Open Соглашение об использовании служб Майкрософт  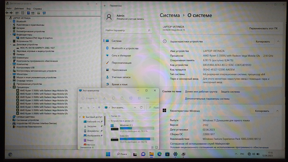pos(200,144)
